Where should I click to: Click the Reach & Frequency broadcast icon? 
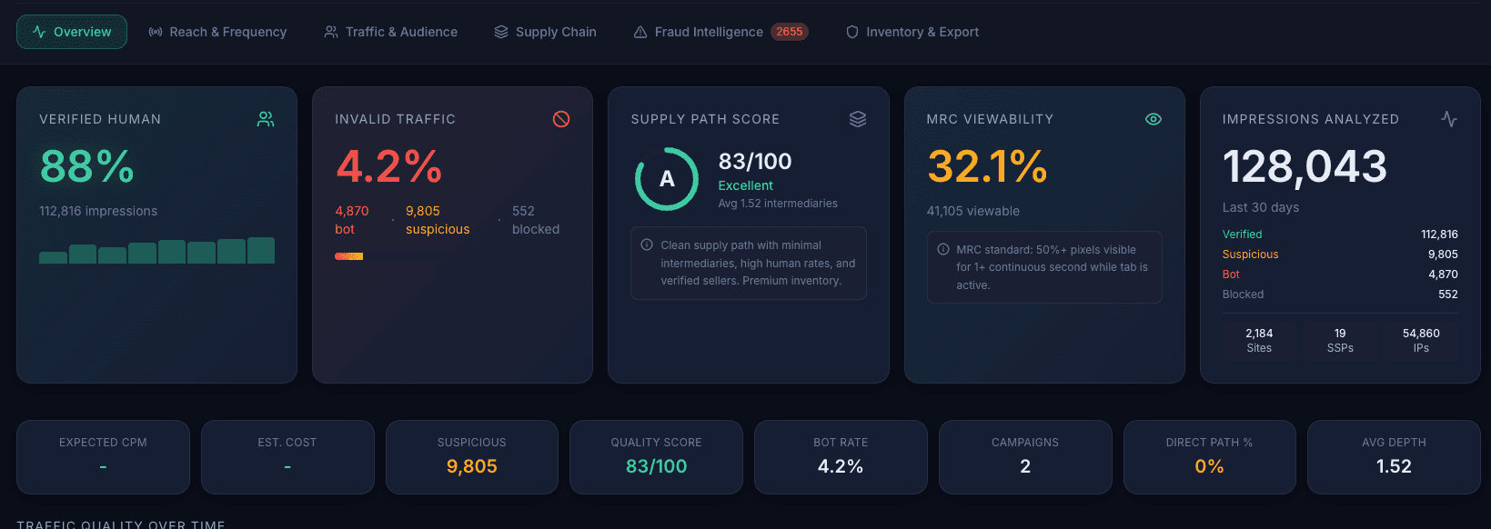pos(156,32)
